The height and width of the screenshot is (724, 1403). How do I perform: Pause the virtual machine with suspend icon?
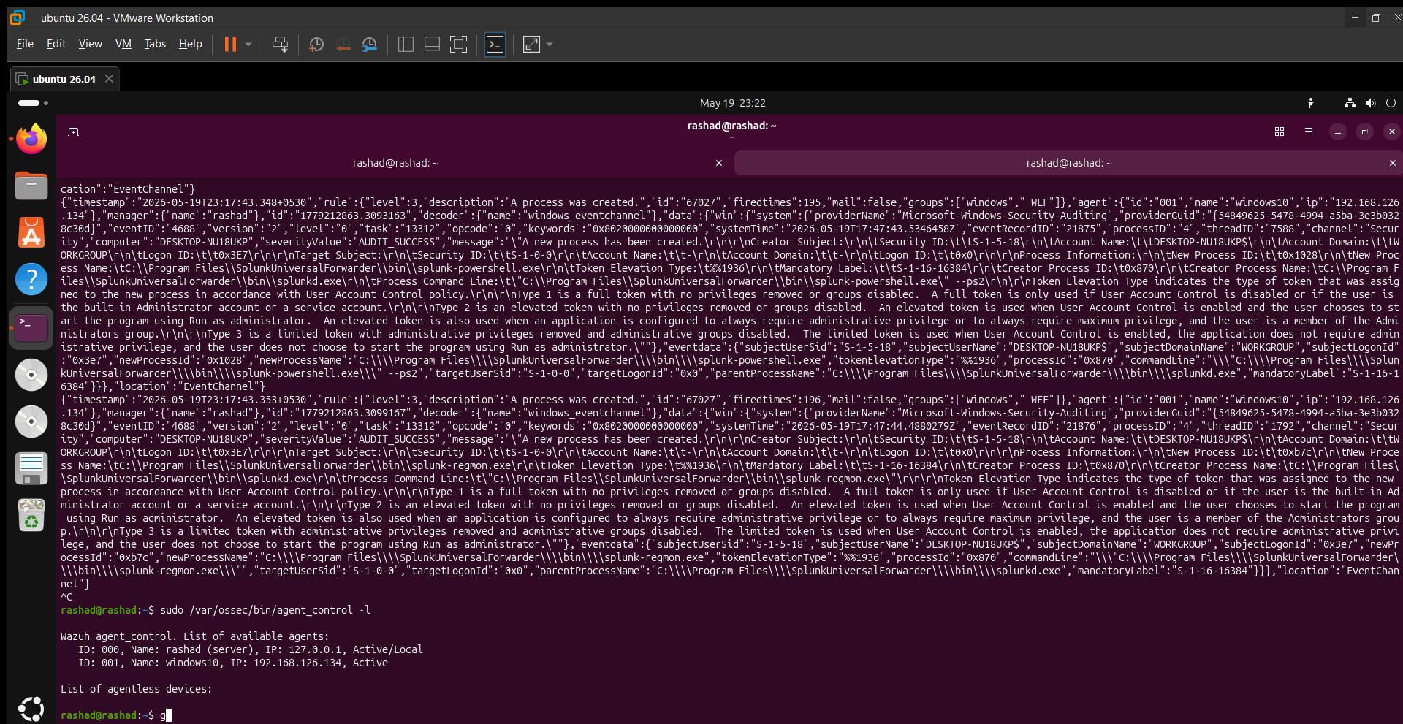(230, 45)
